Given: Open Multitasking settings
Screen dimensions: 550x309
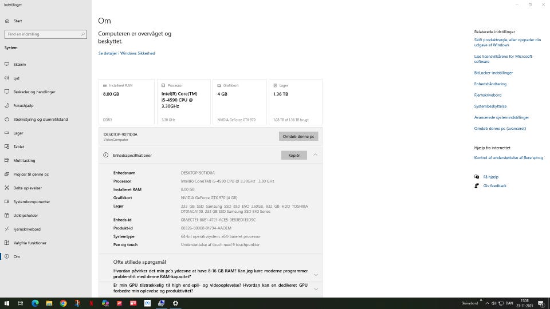Looking at the screenshot, I should [x=46, y=160].
